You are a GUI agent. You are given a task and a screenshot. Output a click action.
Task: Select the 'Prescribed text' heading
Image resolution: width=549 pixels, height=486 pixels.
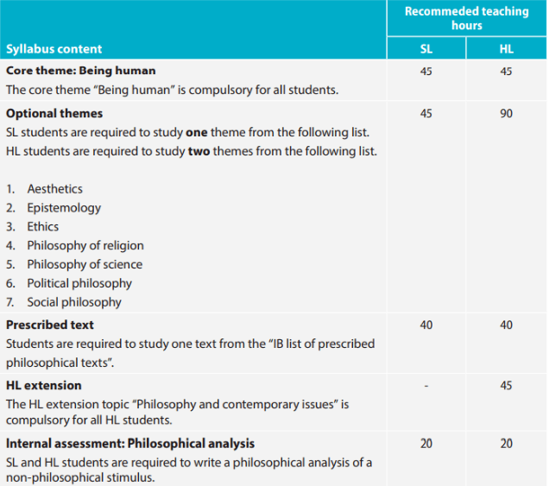click(50, 325)
